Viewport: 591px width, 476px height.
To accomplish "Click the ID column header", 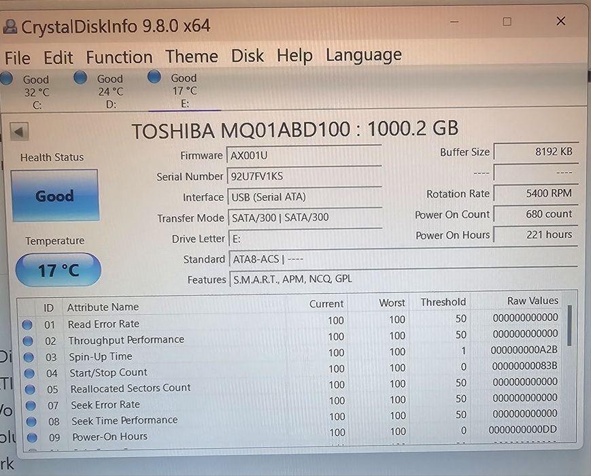I will click(48, 308).
